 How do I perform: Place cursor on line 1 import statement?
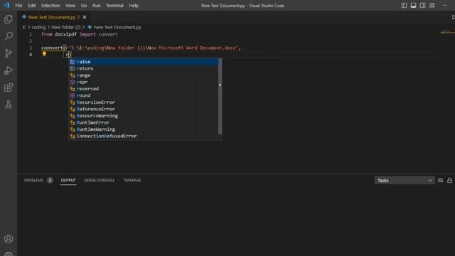pos(79,34)
